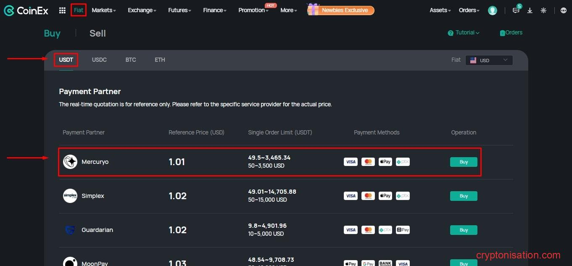Image resolution: width=572 pixels, height=266 pixels.
Task: Switch to the Sell mode
Action: pyautogui.click(x=98, y=34)
